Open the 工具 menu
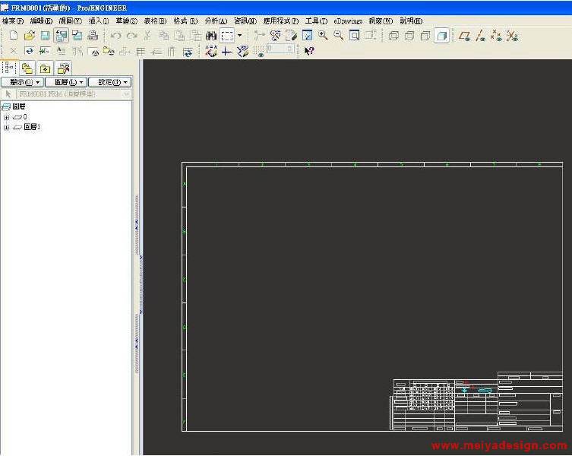Screen dimensions: 572x456 pos(316,21)
